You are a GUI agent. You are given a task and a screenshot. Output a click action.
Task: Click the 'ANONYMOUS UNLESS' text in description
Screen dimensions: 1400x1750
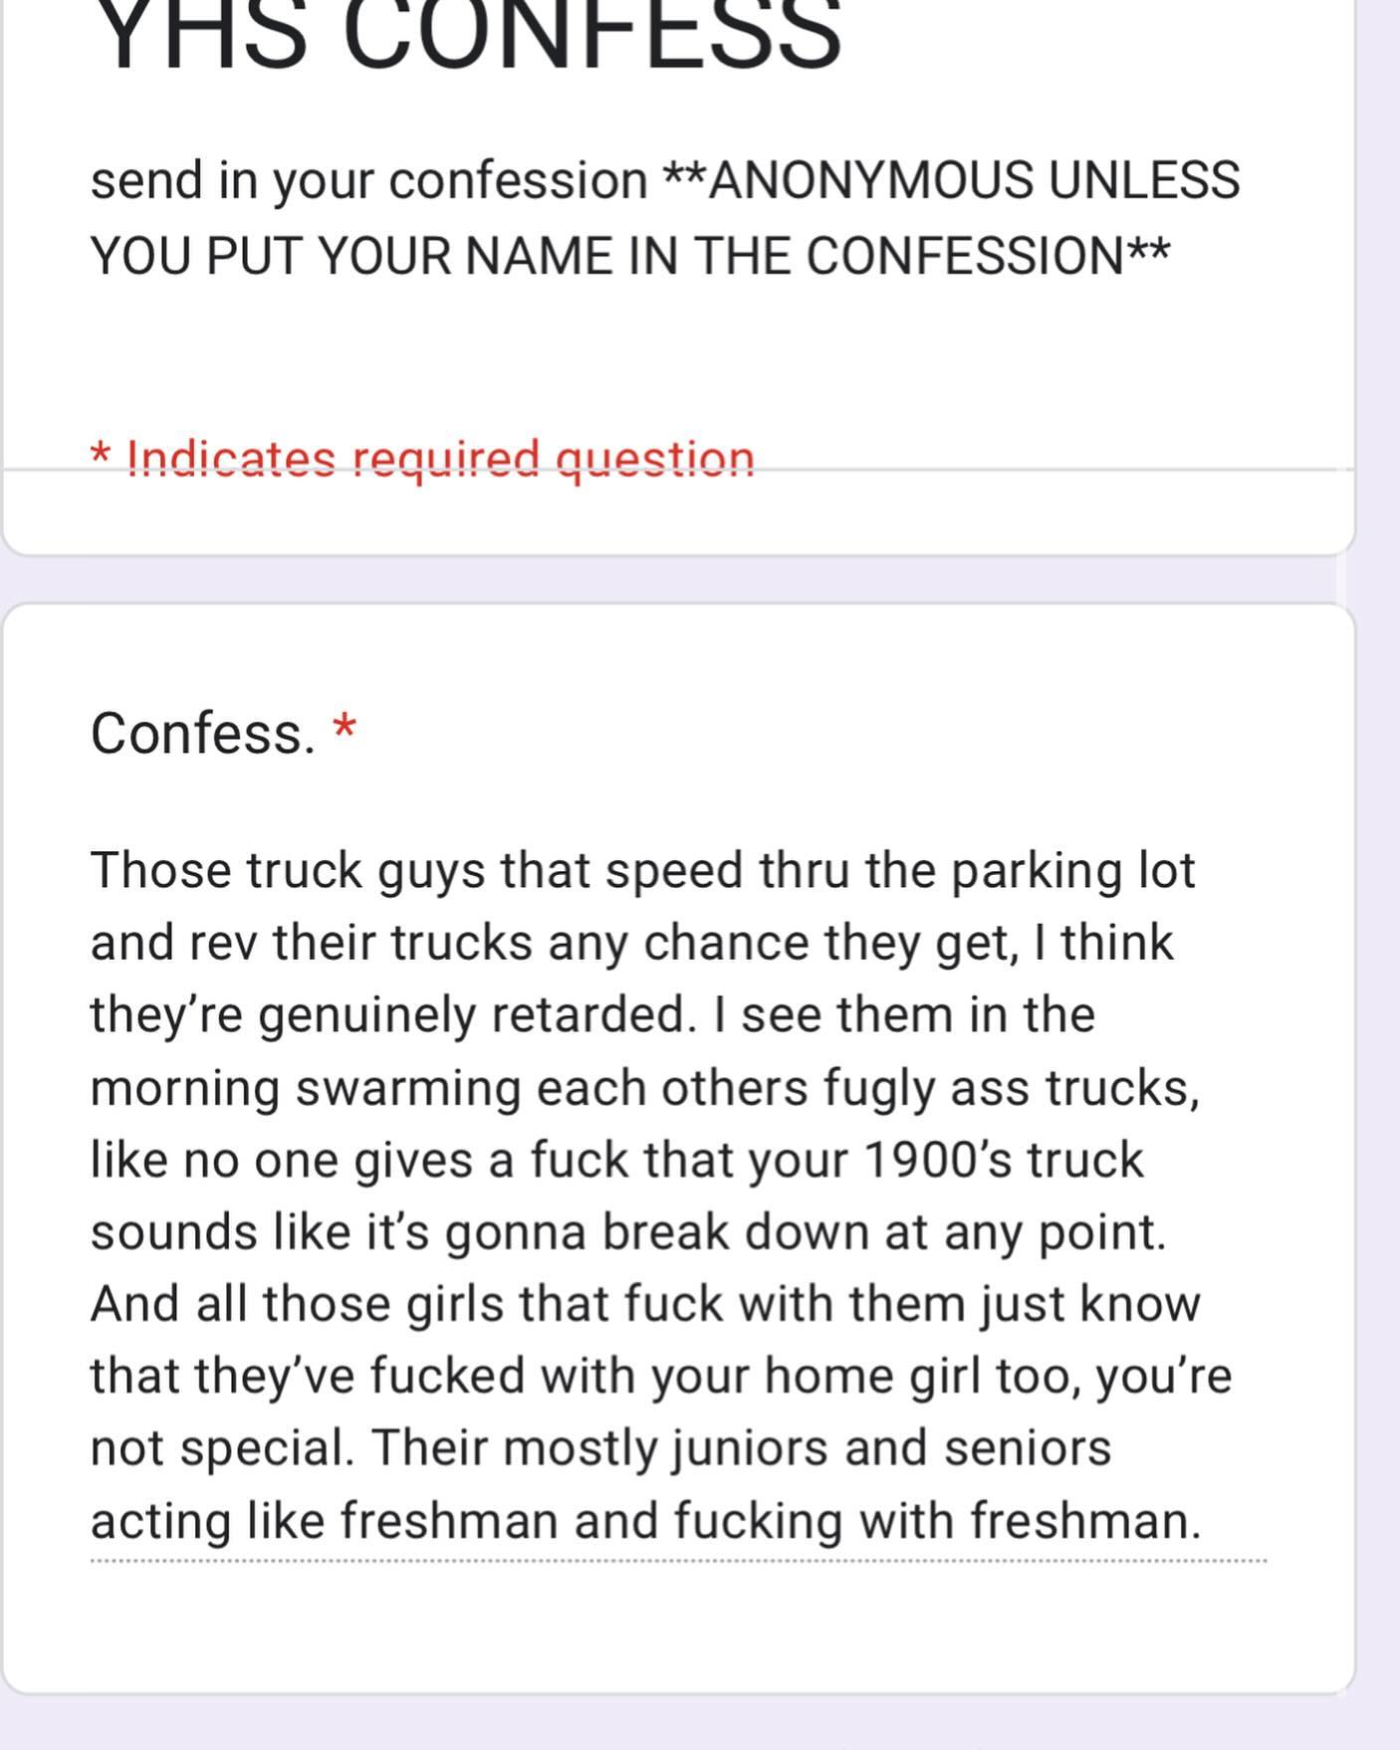tap(974, 181)
